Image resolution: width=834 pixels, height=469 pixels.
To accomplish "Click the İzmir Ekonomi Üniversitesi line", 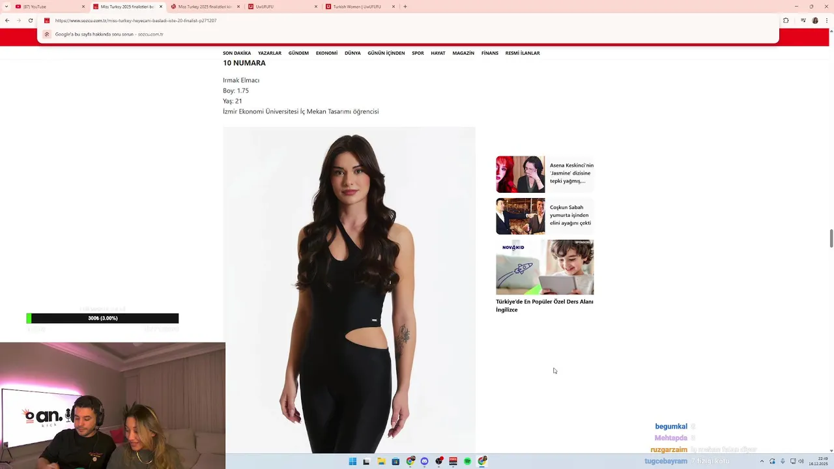I will coord(300,111).
